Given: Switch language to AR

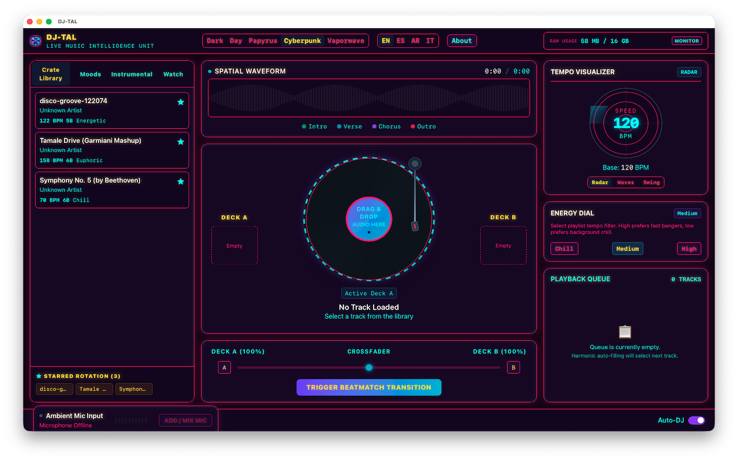Looking at the screenshot, I should (x=416, y=41).
